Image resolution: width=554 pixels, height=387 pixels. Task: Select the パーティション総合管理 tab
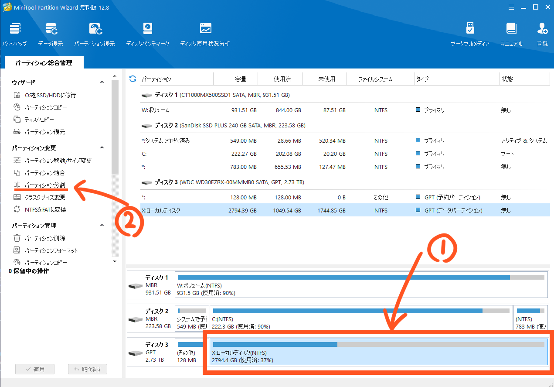click(44, 63)
